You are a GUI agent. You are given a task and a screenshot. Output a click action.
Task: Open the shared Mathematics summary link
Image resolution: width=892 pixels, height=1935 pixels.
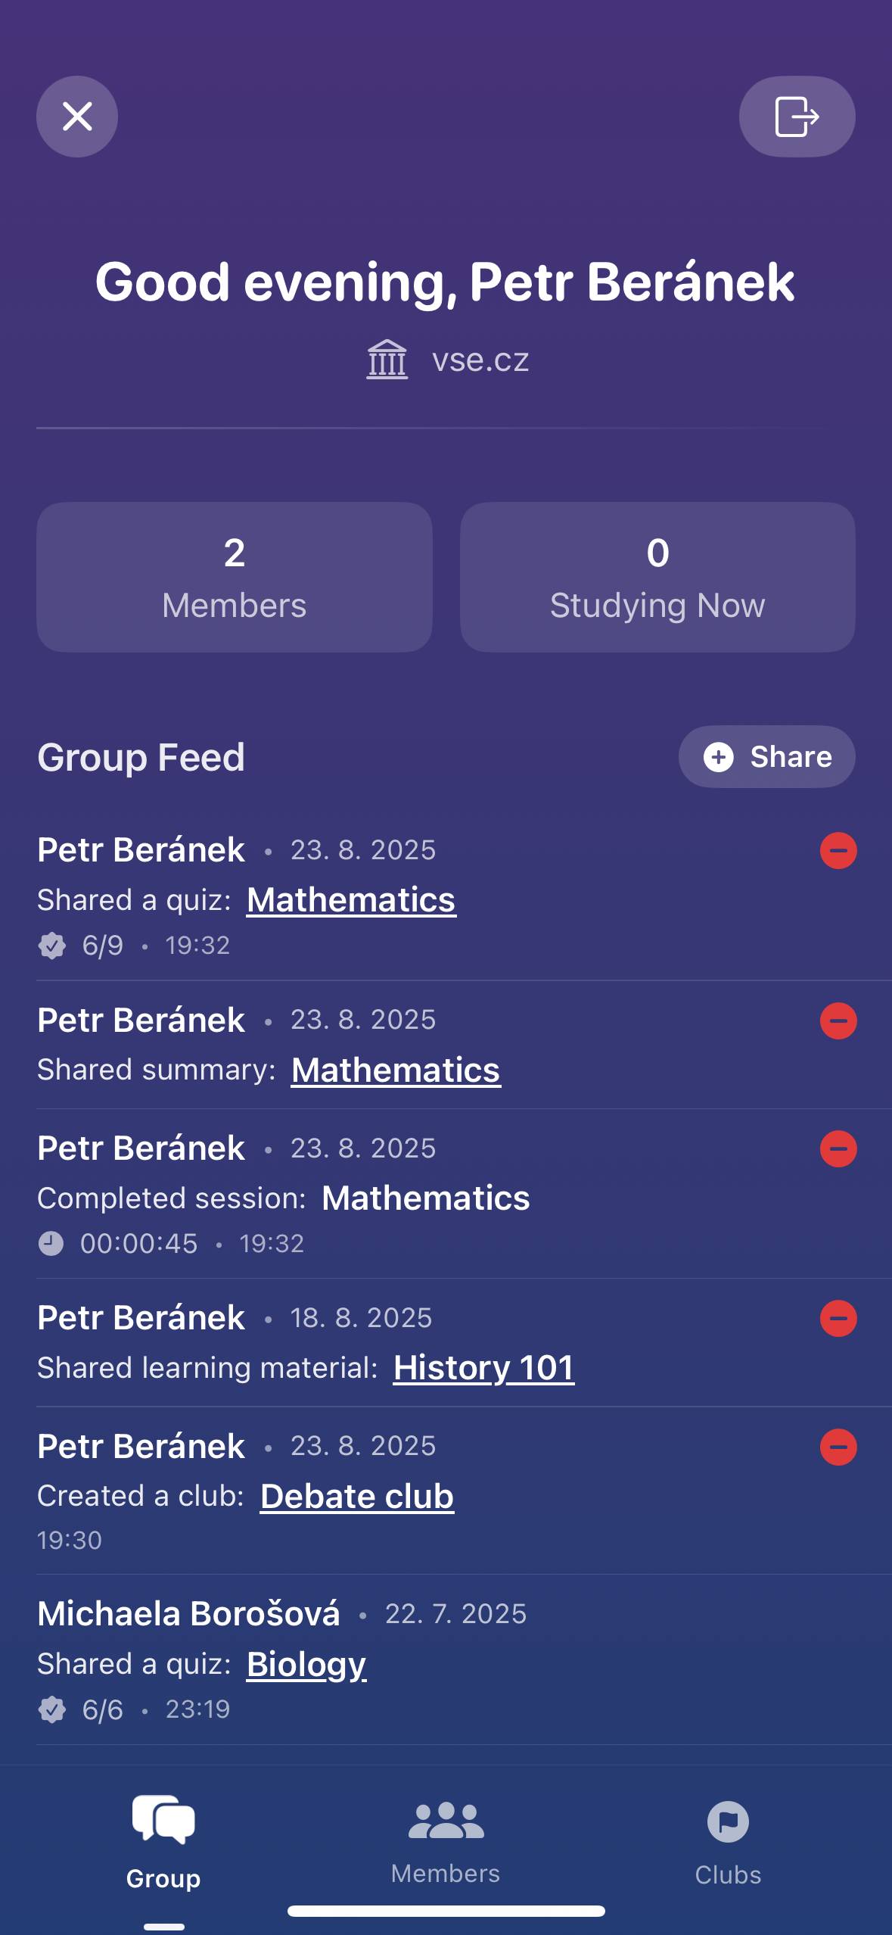click(396, 1070)
